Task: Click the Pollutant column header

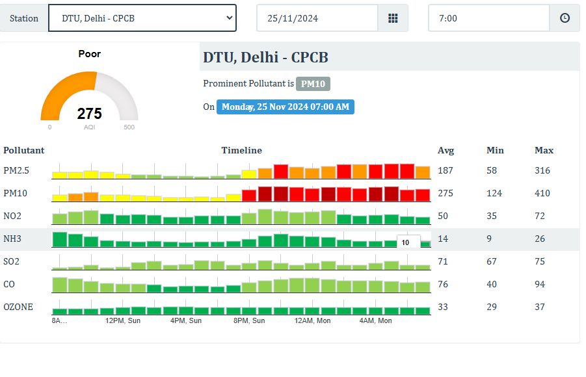Action: click(x=24, y=150)
